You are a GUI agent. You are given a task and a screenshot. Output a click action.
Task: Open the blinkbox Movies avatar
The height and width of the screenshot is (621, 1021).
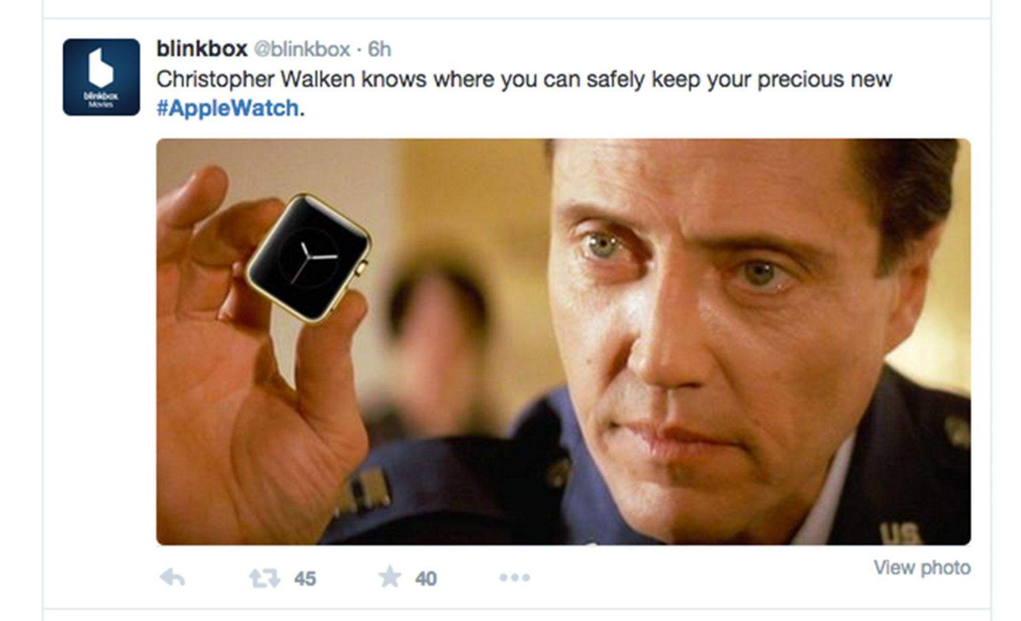click(101, 77)
